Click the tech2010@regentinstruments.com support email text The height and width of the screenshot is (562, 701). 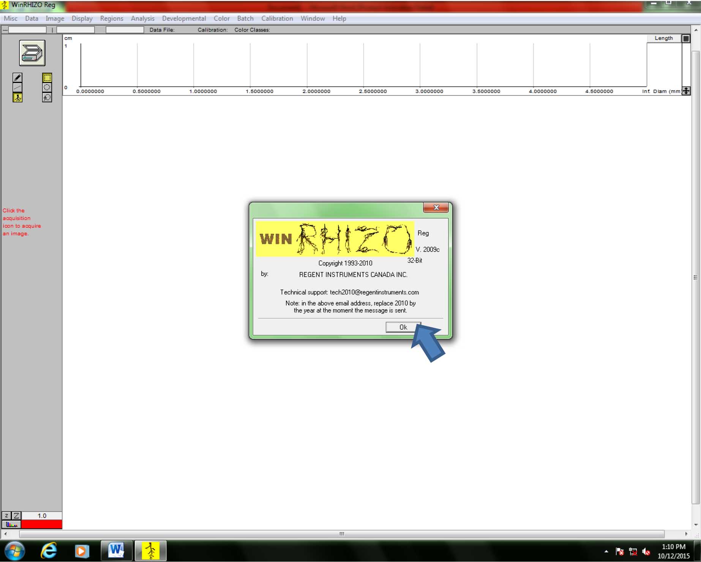pyautogui.click(x=374, y=292)
